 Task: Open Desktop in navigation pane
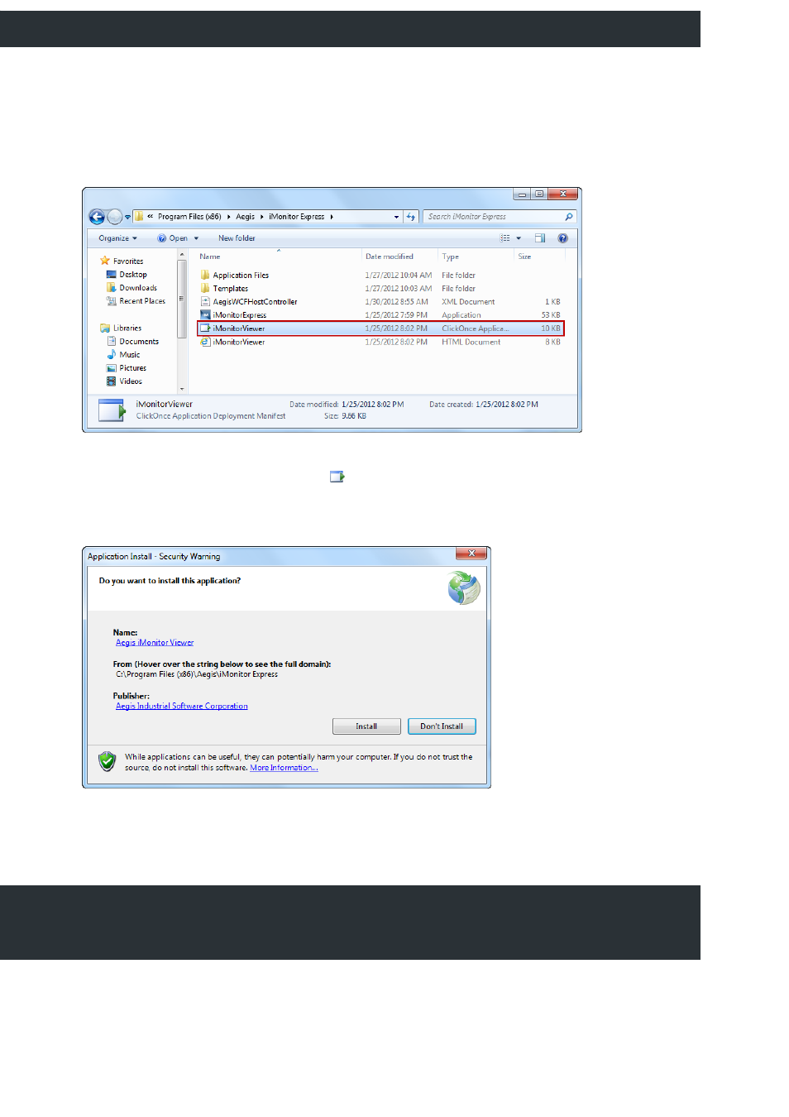tap(133, 275)
